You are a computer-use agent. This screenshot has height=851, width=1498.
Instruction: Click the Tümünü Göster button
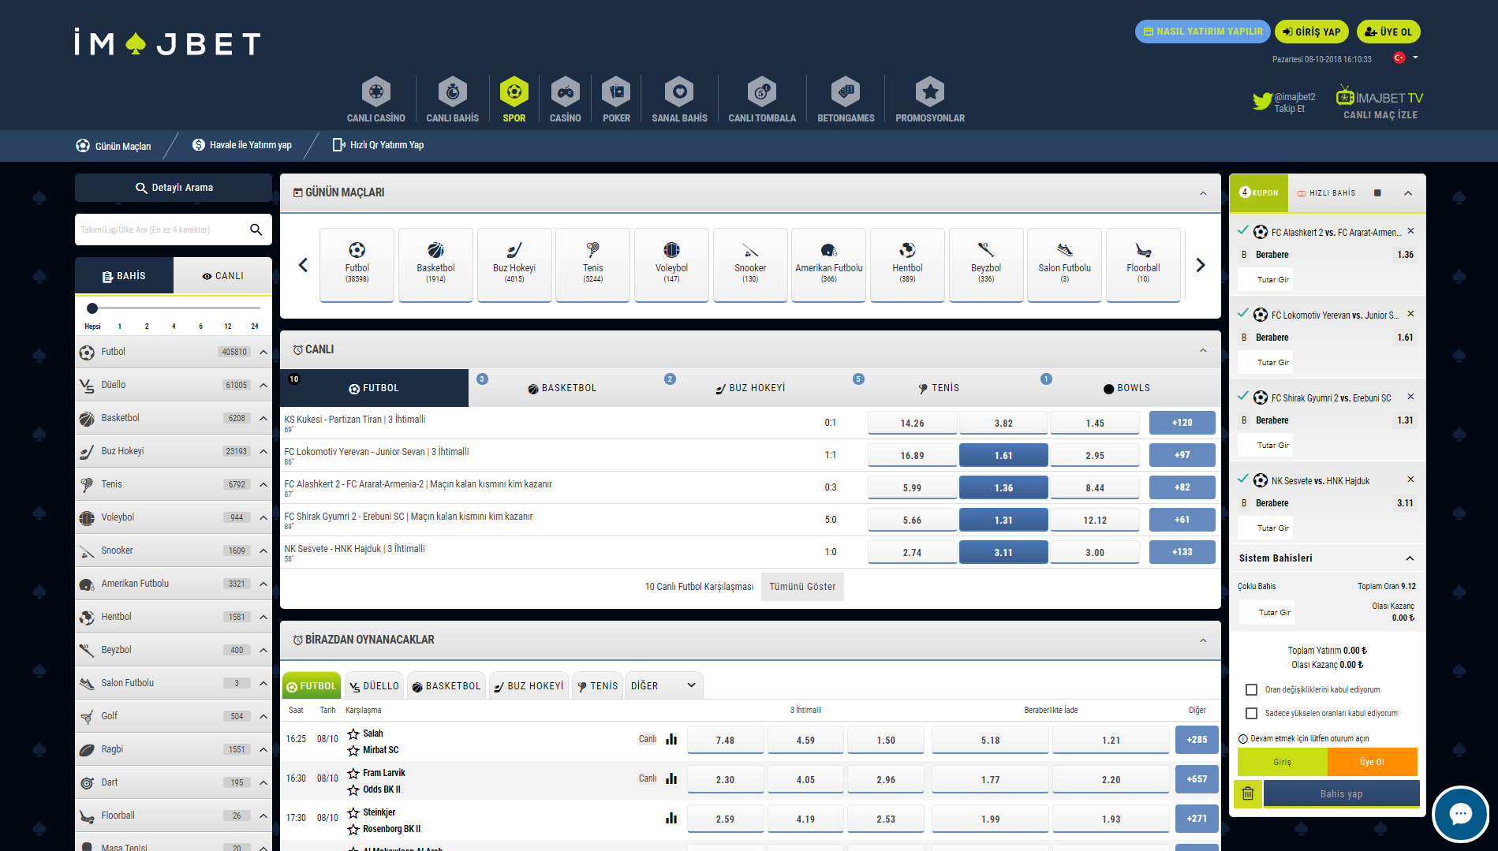coord(802,587)
